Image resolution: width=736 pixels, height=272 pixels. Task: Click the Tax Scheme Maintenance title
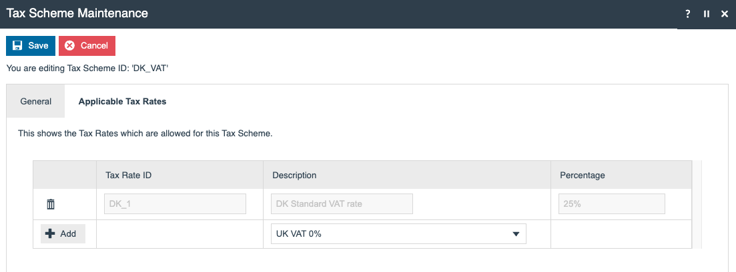[x=77, y=13]
